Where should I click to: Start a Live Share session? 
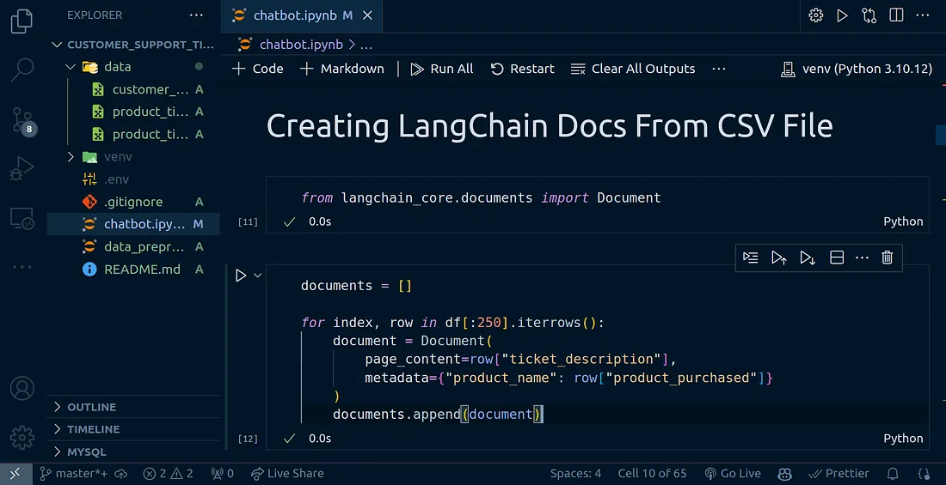pyautogui.click(x=287, y=474)
